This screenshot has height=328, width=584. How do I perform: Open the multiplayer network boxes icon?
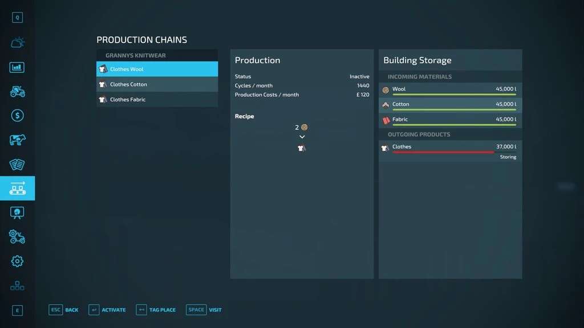[17, 285]
